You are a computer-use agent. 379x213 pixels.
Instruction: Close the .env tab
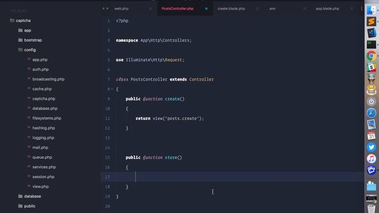point(304,9)
